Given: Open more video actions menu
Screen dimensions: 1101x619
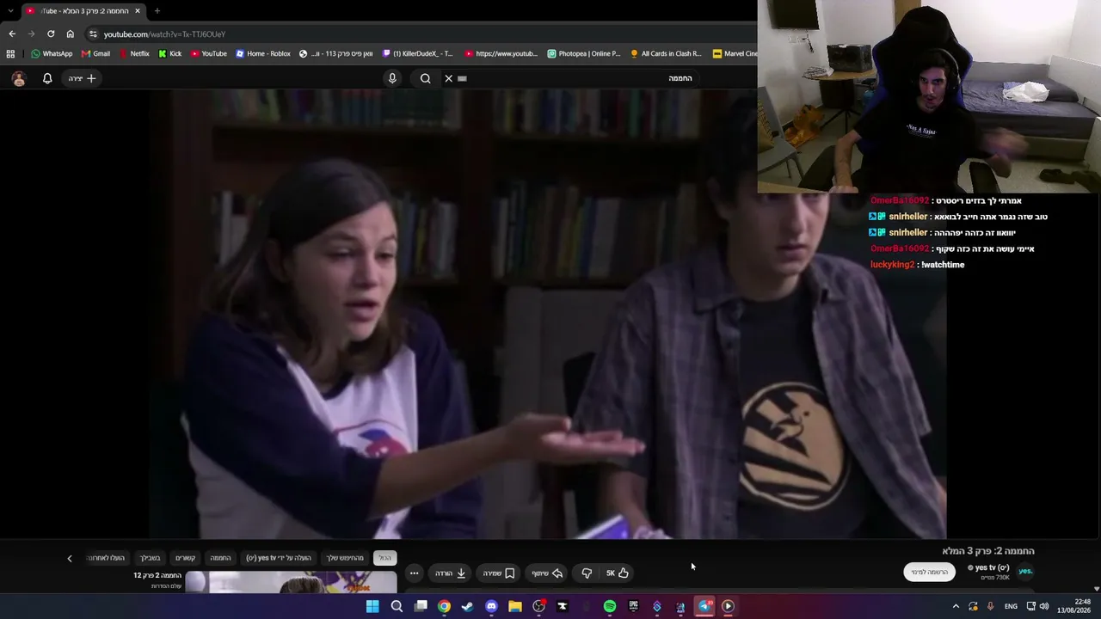Looking at the screenshot, I should (x=414, y=573).
